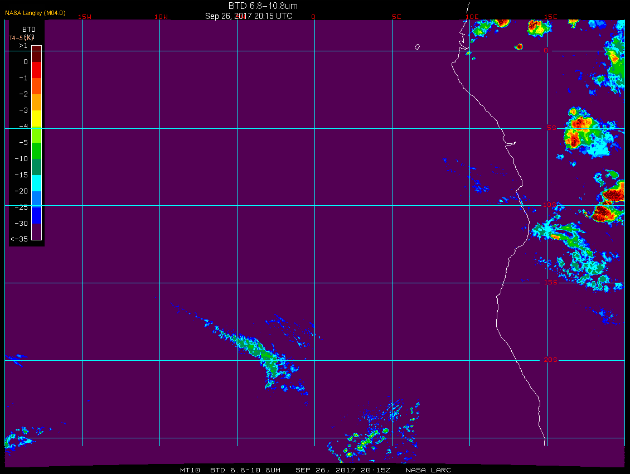Viewport: 630px width, 474px height.
Task: Click the '20S' latitude label
Action: pyautogui.click(x=550, y=360)
